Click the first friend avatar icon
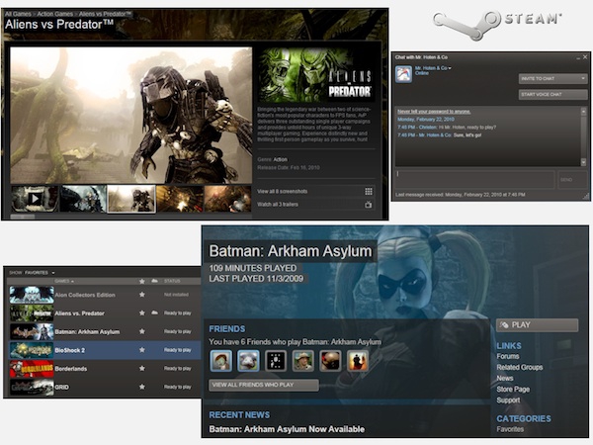Image resolution: width=593 pixels, height=445 pixels. pos(222,361)
